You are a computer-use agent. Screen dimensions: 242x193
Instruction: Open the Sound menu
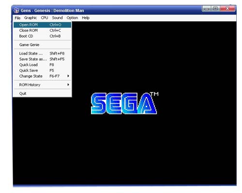(57, 18)
